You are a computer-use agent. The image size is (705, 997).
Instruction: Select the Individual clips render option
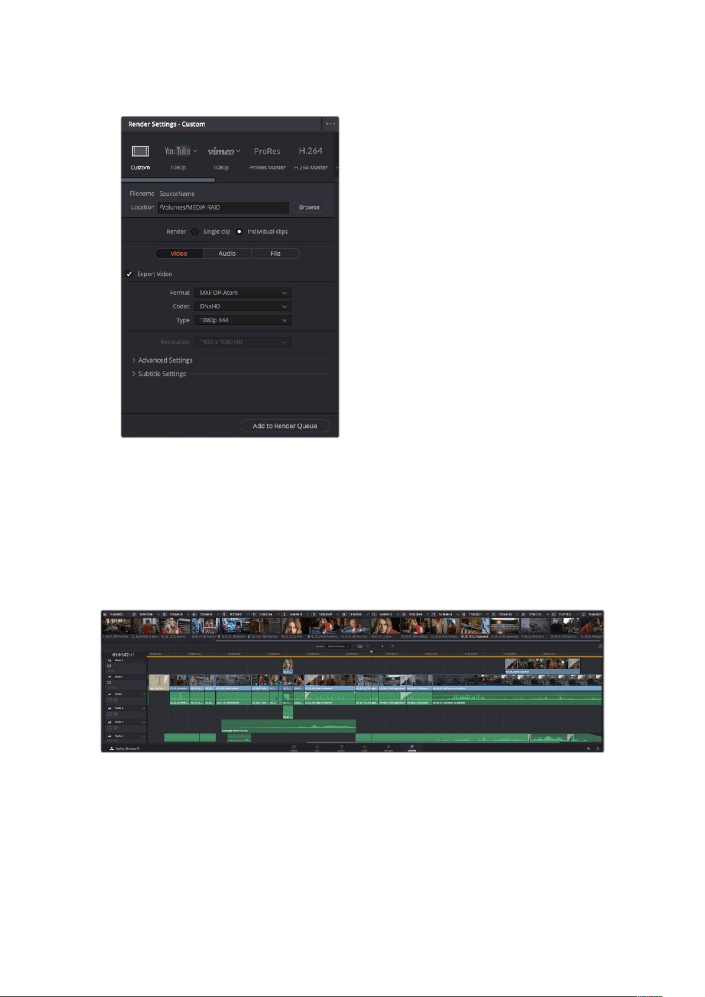point(239,231)
